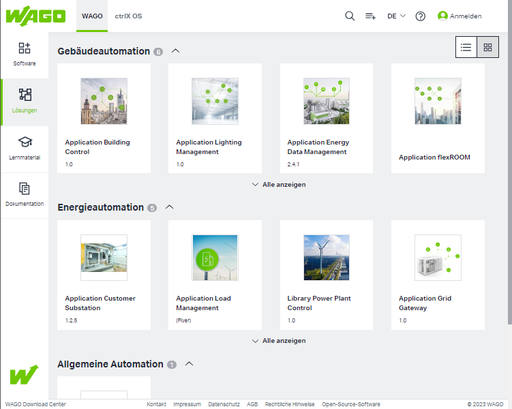The width and height of the screenshot is (512, 409).
Task: Open Application Building Control thumbnail
Action: (x=104, y=101)
